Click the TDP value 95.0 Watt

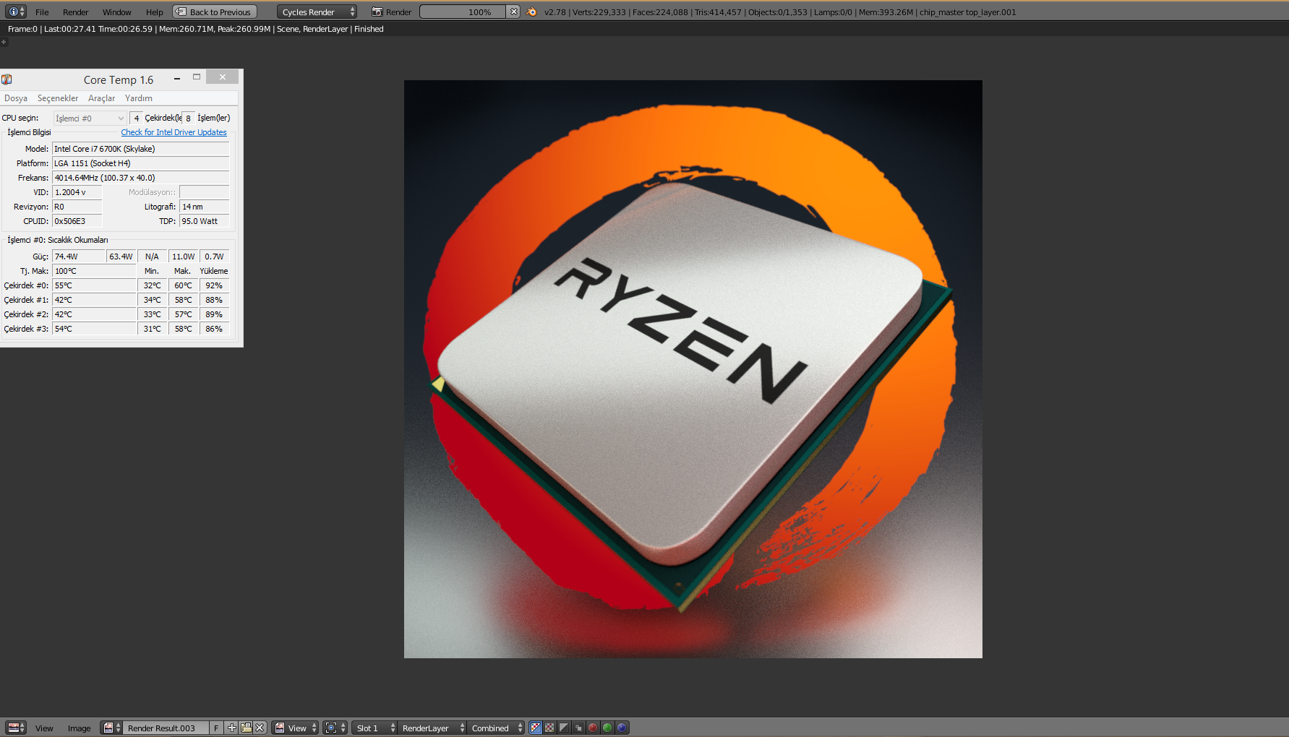coord(204,221)
